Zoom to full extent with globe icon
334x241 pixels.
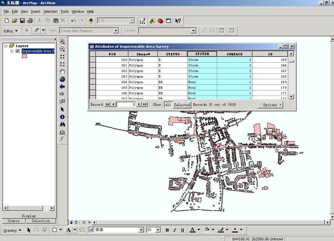click(x=62, y=79)
